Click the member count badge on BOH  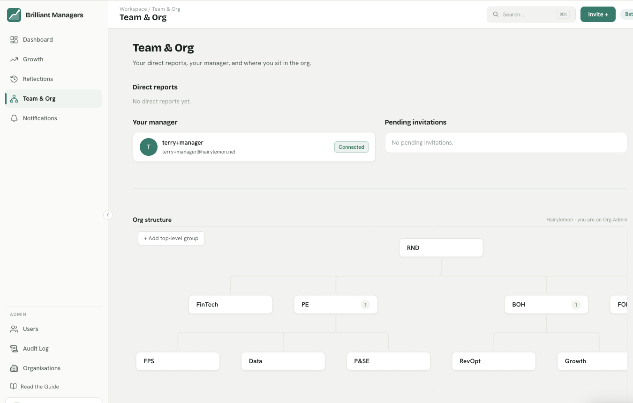[x=576, y=305]
